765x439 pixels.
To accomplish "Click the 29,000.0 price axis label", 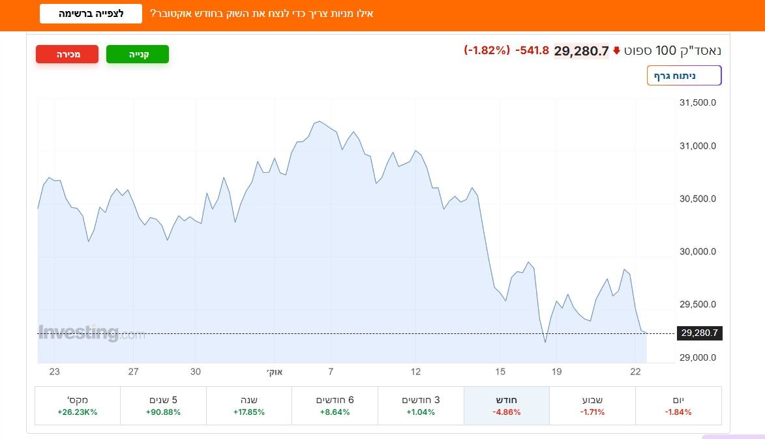I will pyautogui.click(x=698, y=357).
